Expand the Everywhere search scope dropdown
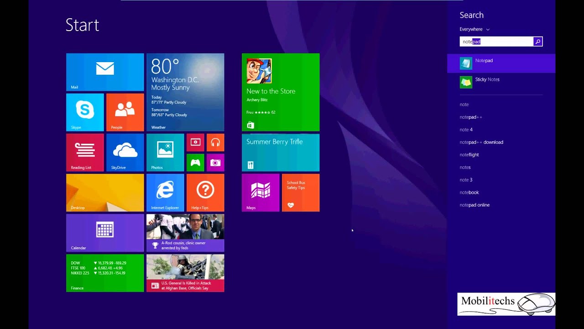Image resolution: width=584 pixels, height=329 pixels. [x=474, y=29]
